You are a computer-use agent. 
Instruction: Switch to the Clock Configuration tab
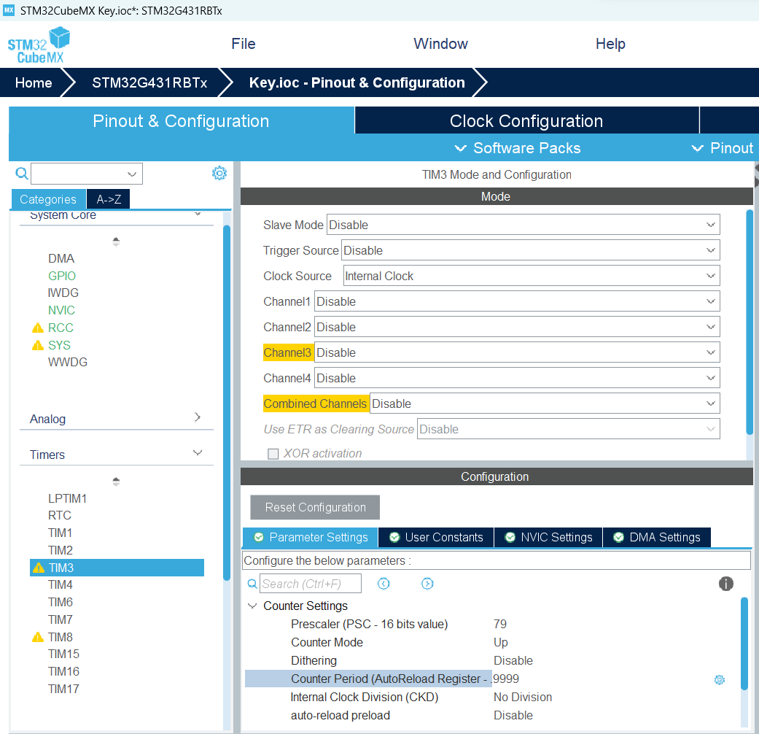pos(526,120)
